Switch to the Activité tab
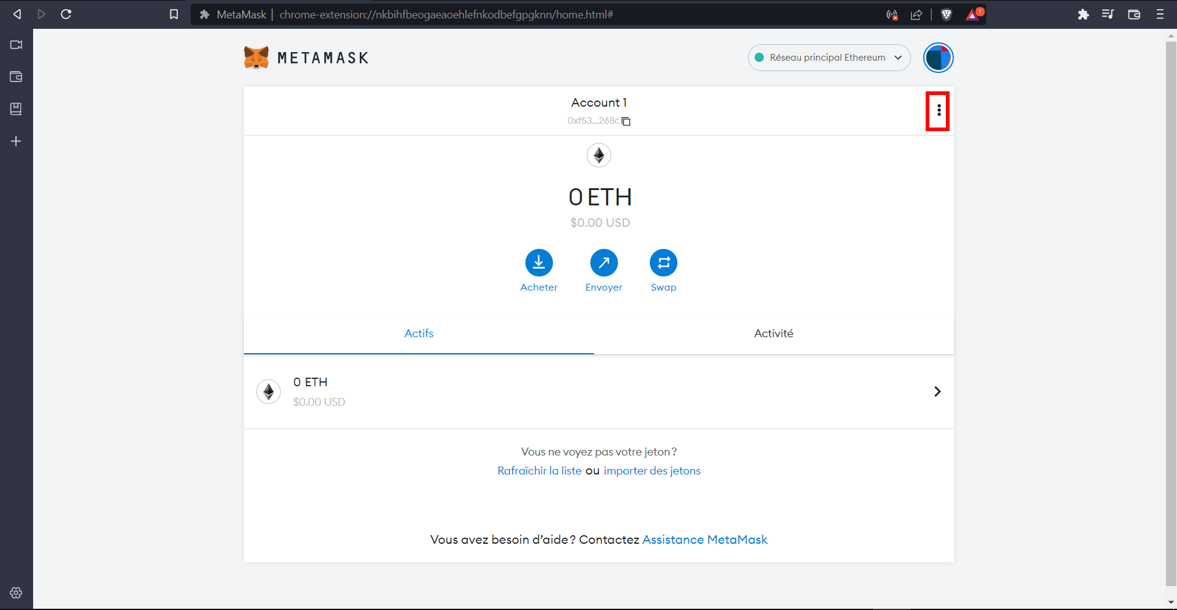 pyautogui.click(x=774, y=334)
